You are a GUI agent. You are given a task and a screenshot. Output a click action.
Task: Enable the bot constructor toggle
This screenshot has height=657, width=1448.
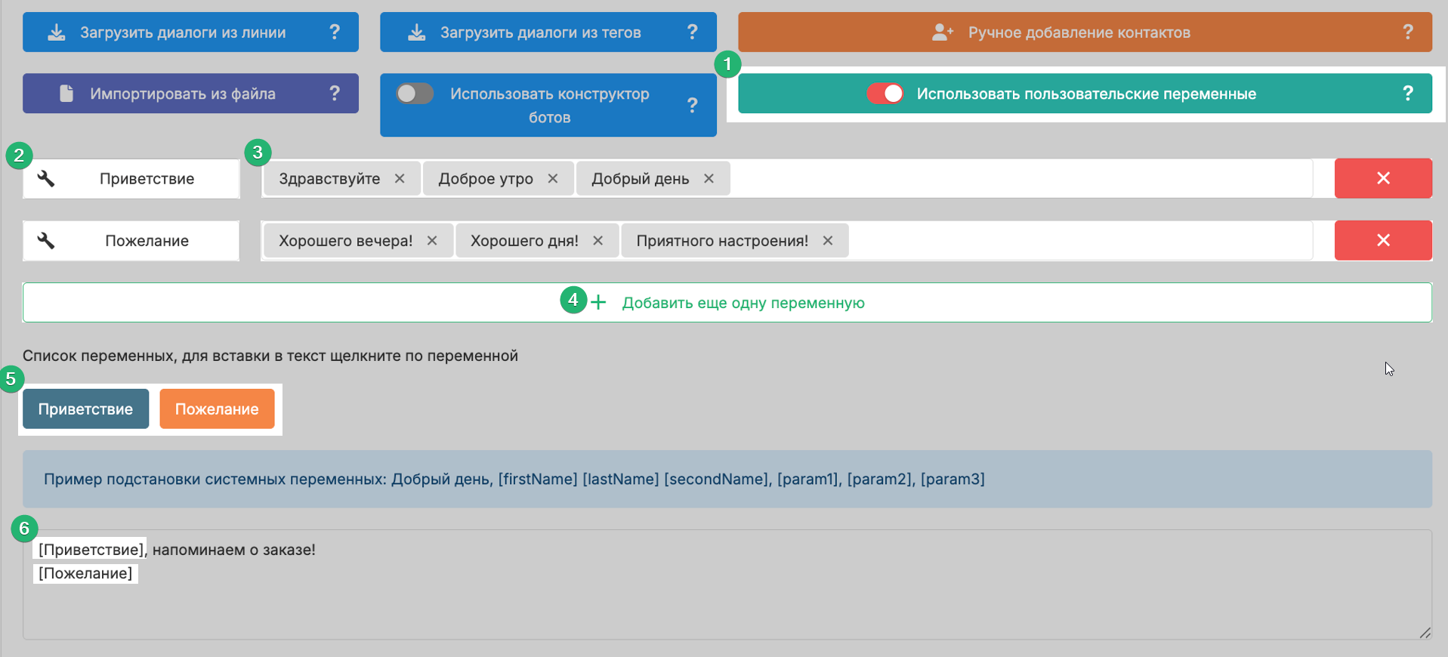click(415, 94)
